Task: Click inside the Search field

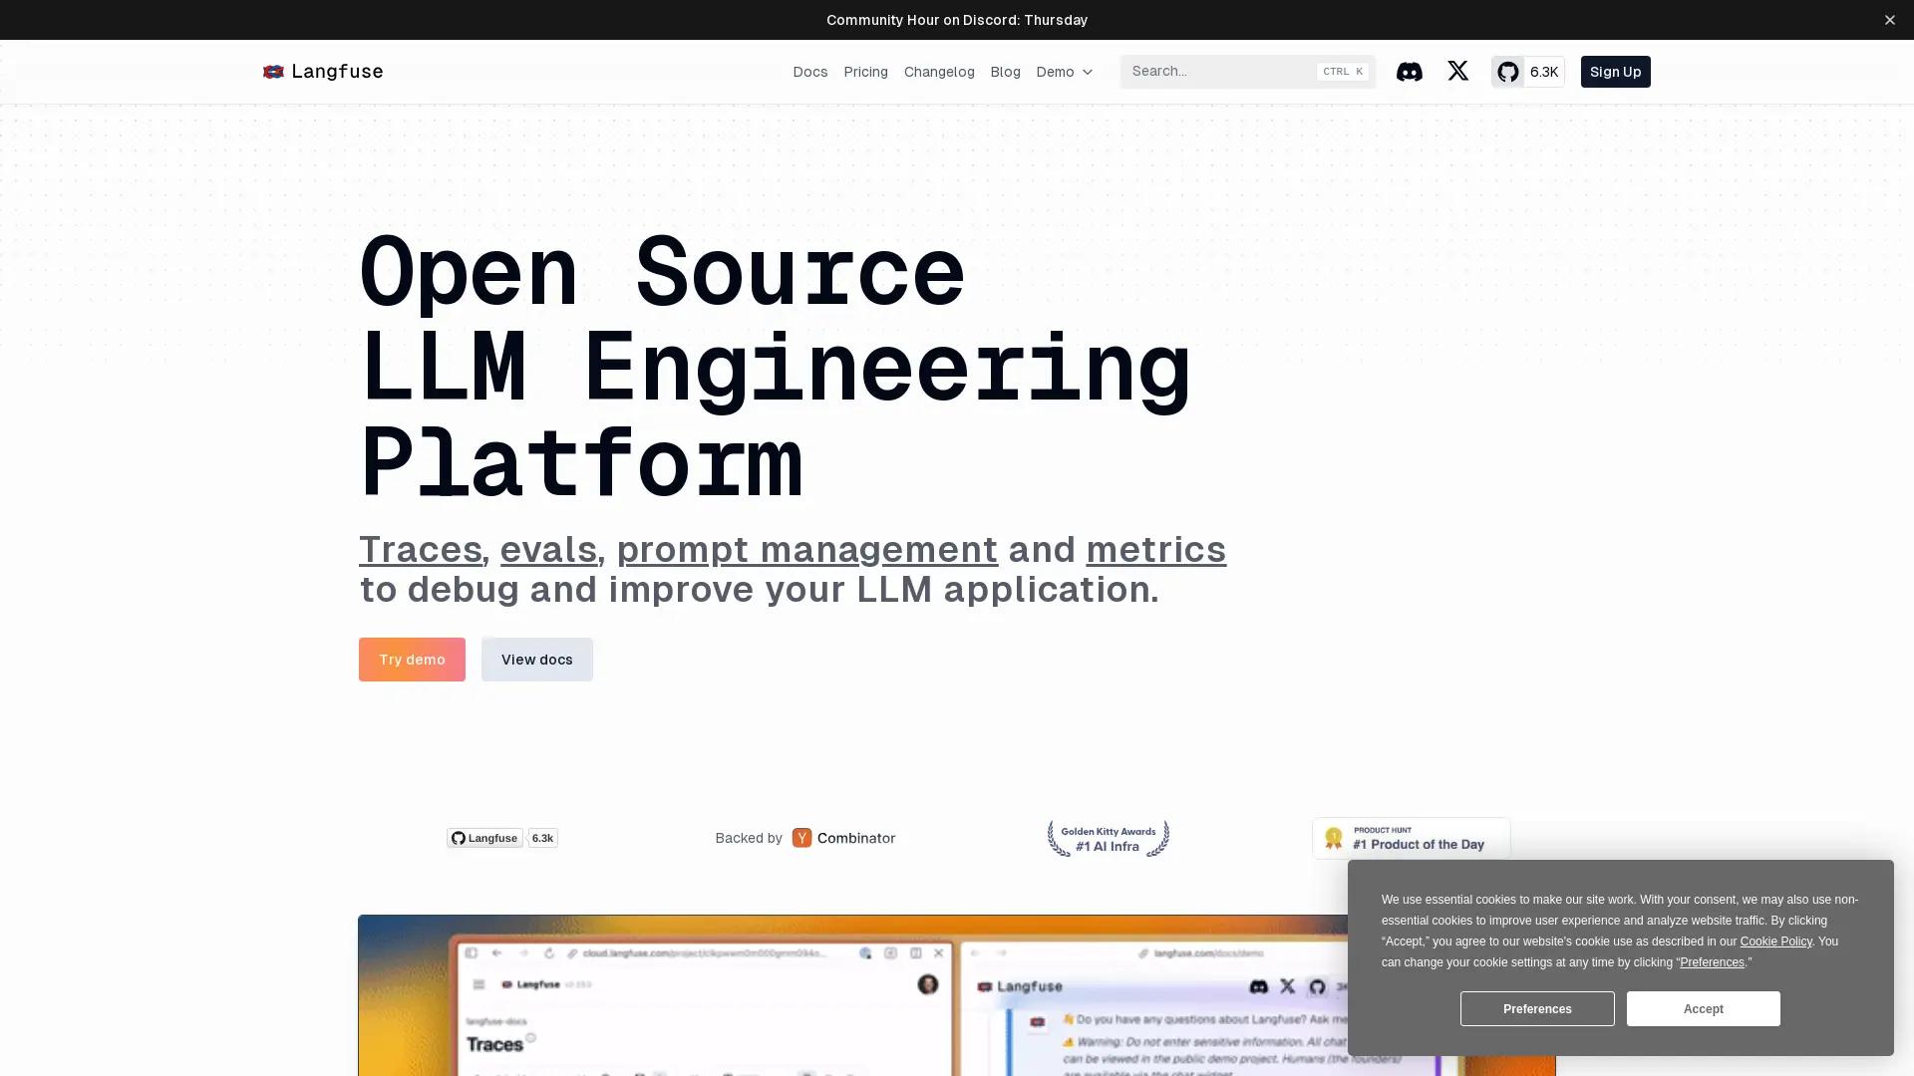Action: tap(1216, 71)
